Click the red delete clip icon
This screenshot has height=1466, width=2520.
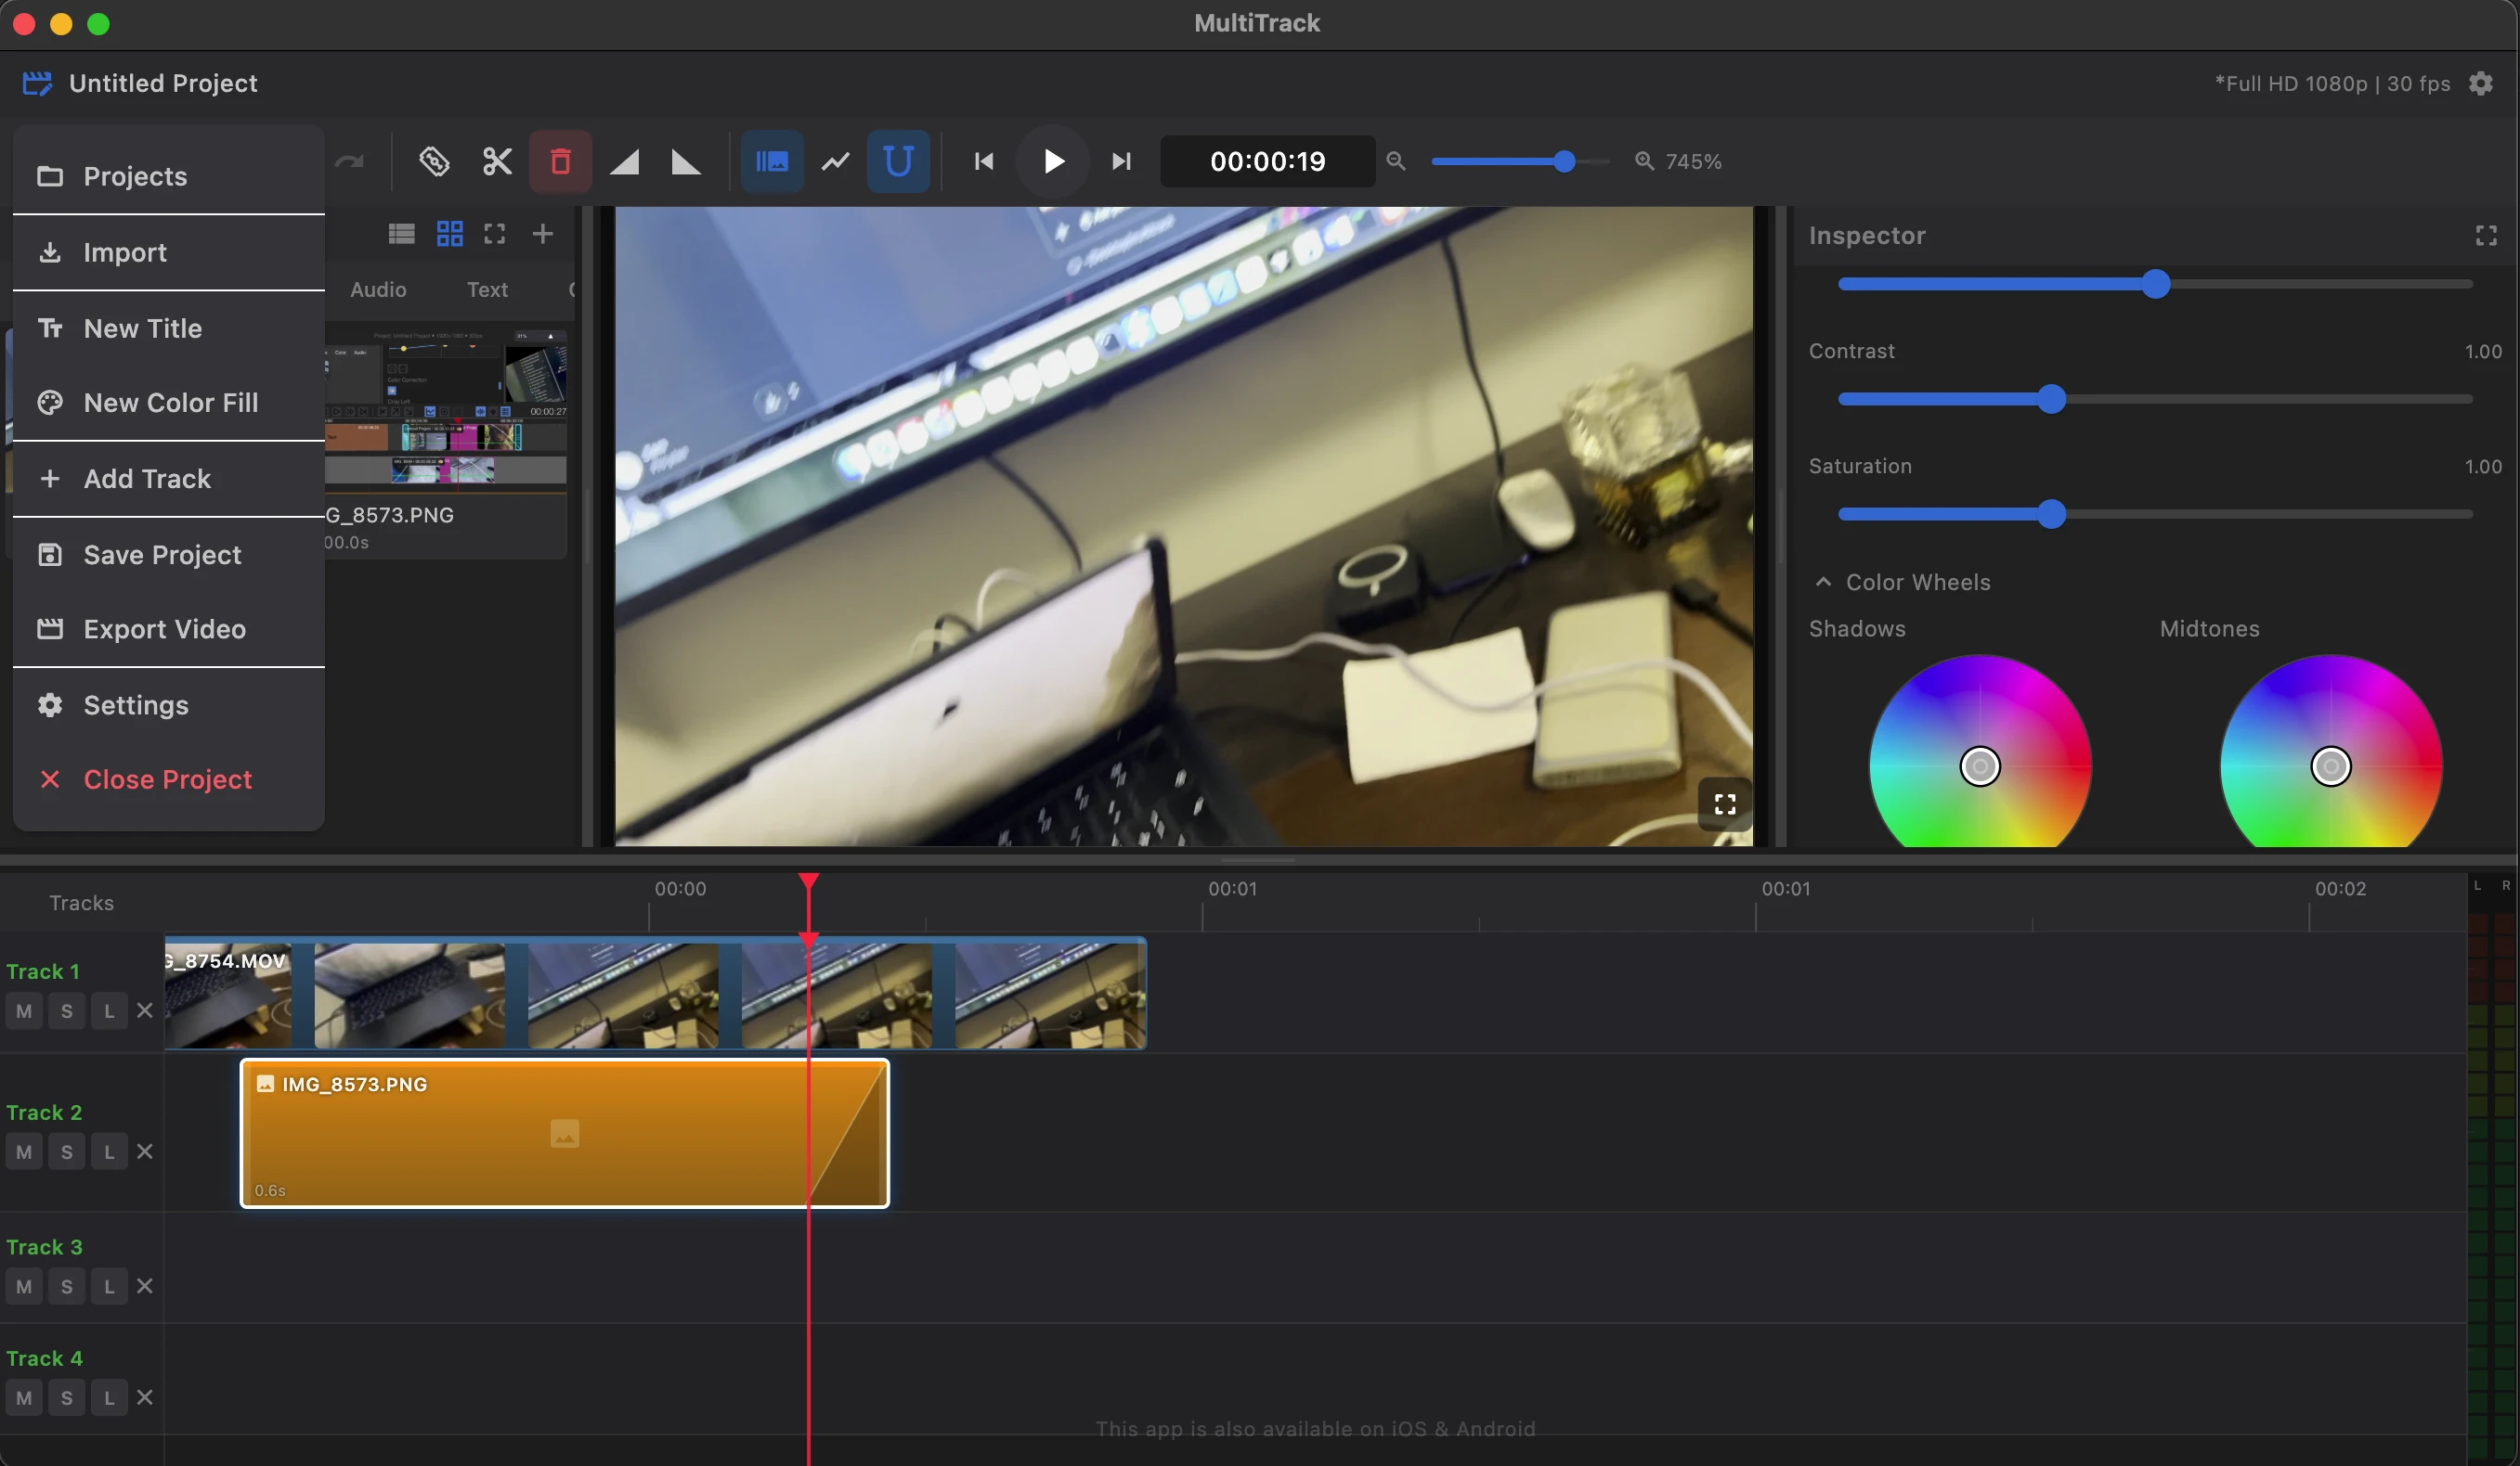560,161
